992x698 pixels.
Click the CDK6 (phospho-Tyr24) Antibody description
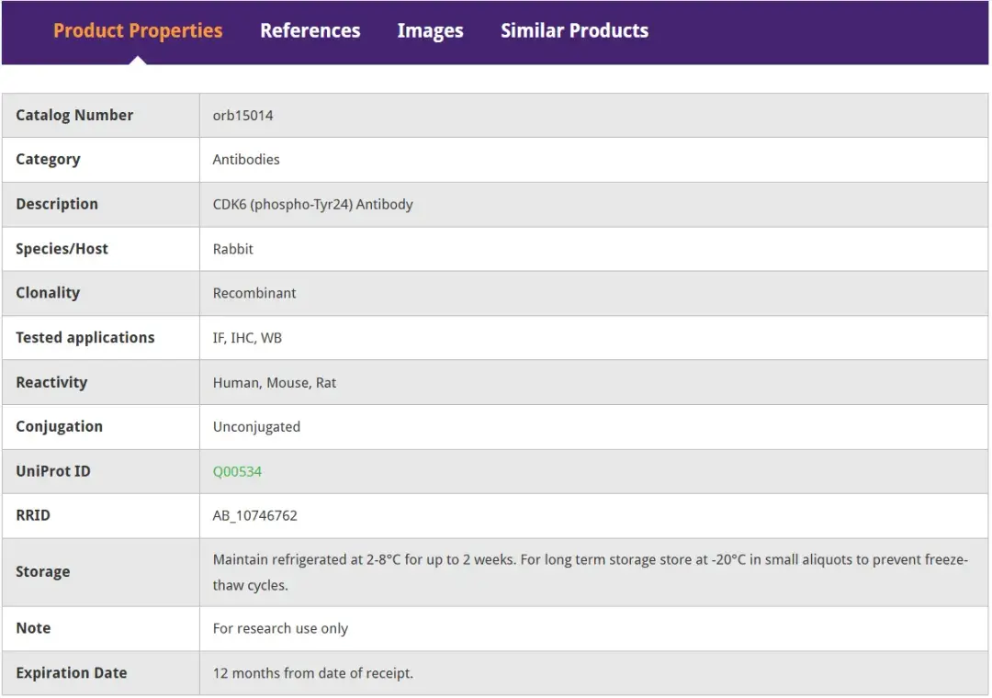pyautogui.click(x=312, y=204)
